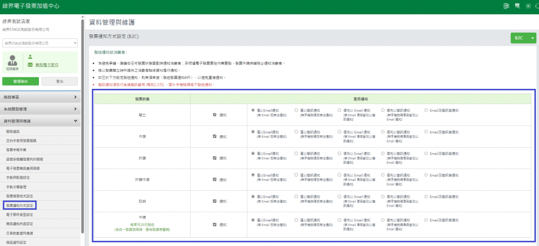Open the 綠界STAGE測試股份有限公司 company select box
539x246 pixels.
coord(40,43)
